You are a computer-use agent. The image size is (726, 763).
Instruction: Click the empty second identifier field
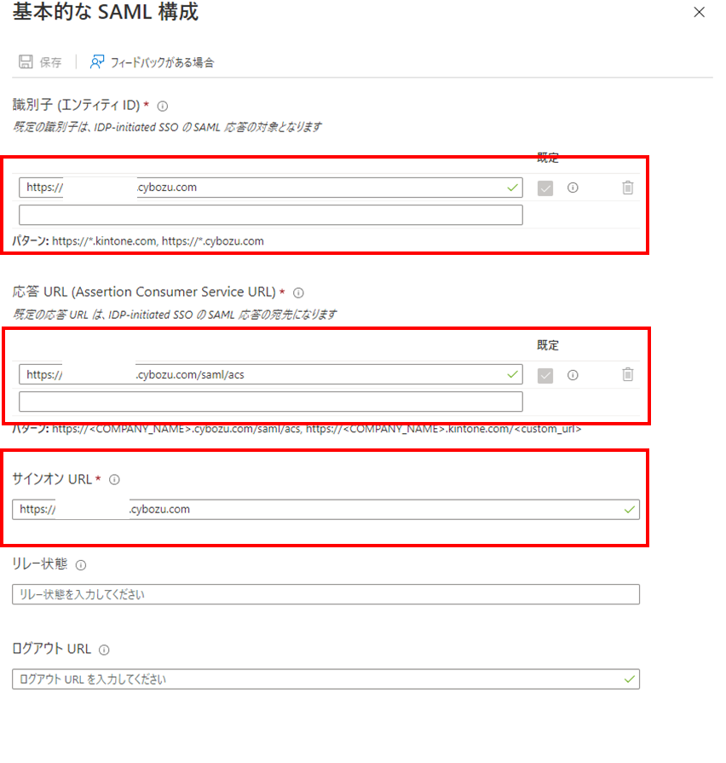[x=270, y=215]
